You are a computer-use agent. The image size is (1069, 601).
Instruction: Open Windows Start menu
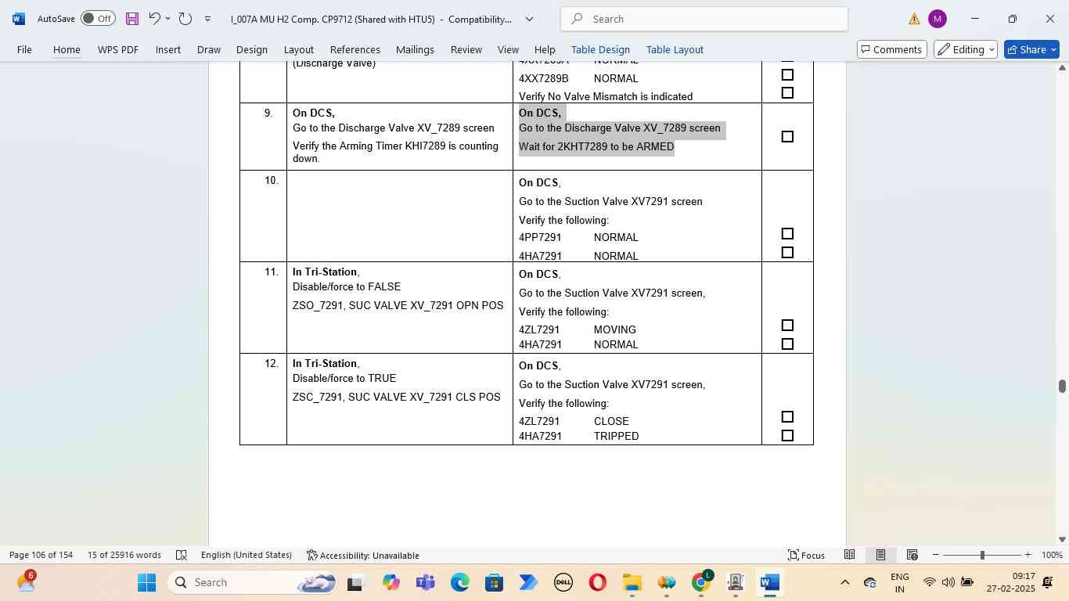pos(146,582)
